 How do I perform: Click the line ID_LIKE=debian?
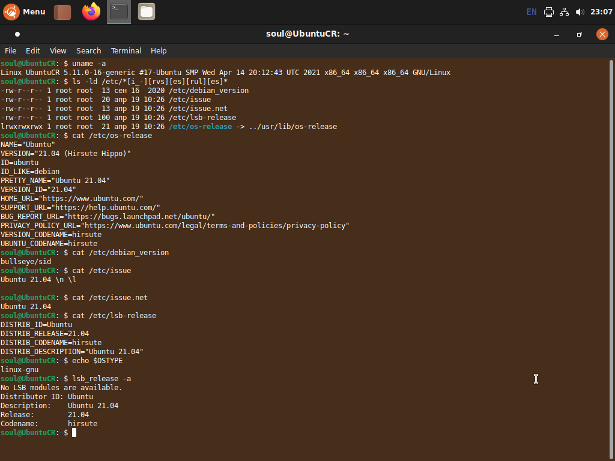[30, 172]
